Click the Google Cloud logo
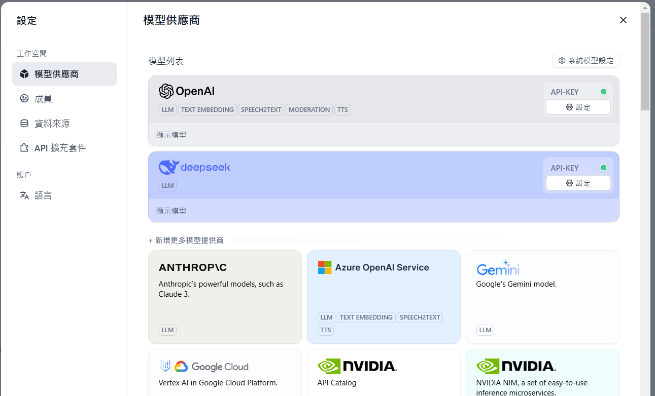This screenshot has height=396, width=655. pyautogui.click(x=204, y=367)
